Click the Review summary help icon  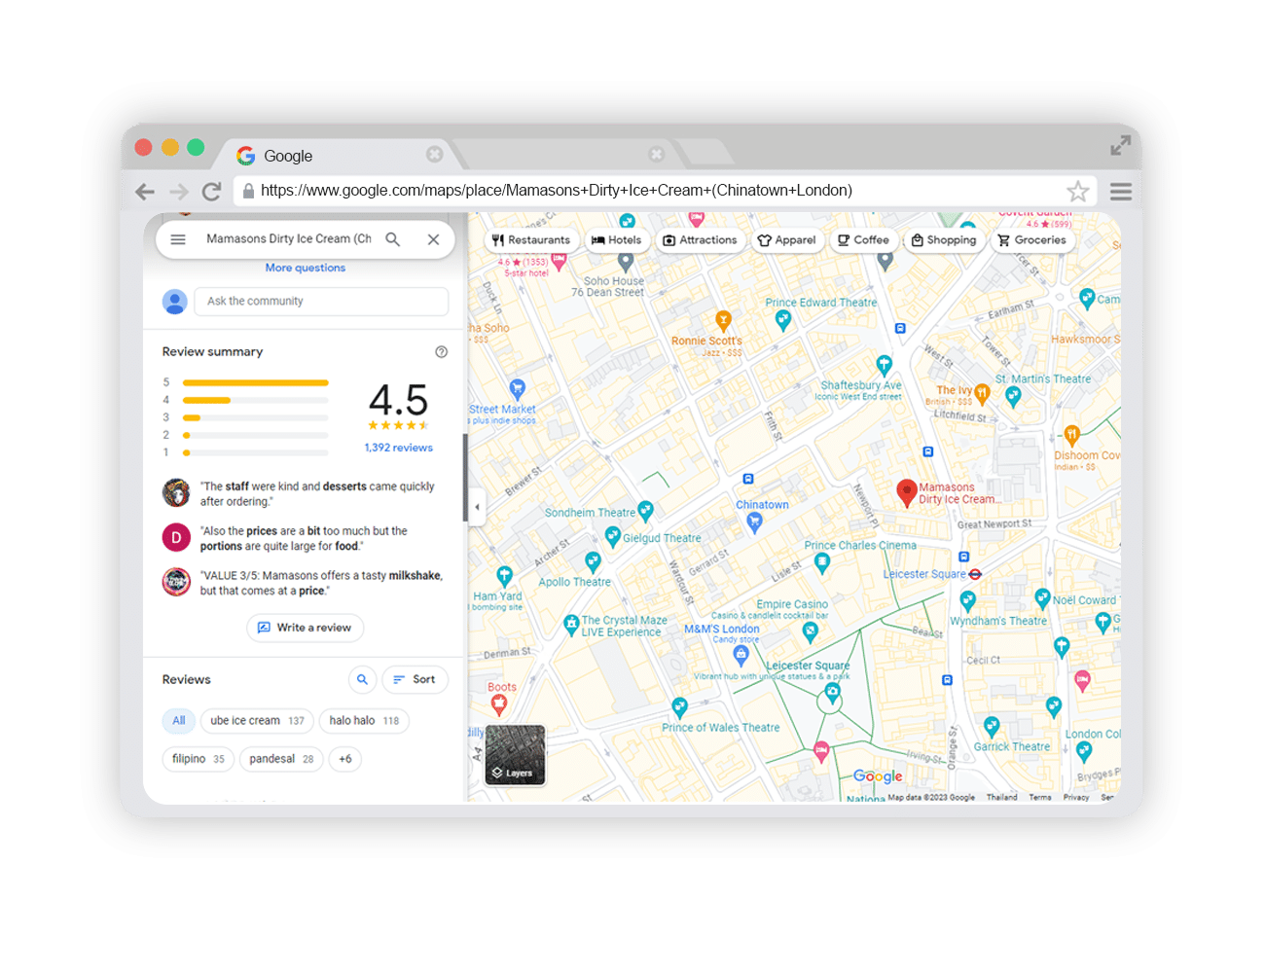441,352
